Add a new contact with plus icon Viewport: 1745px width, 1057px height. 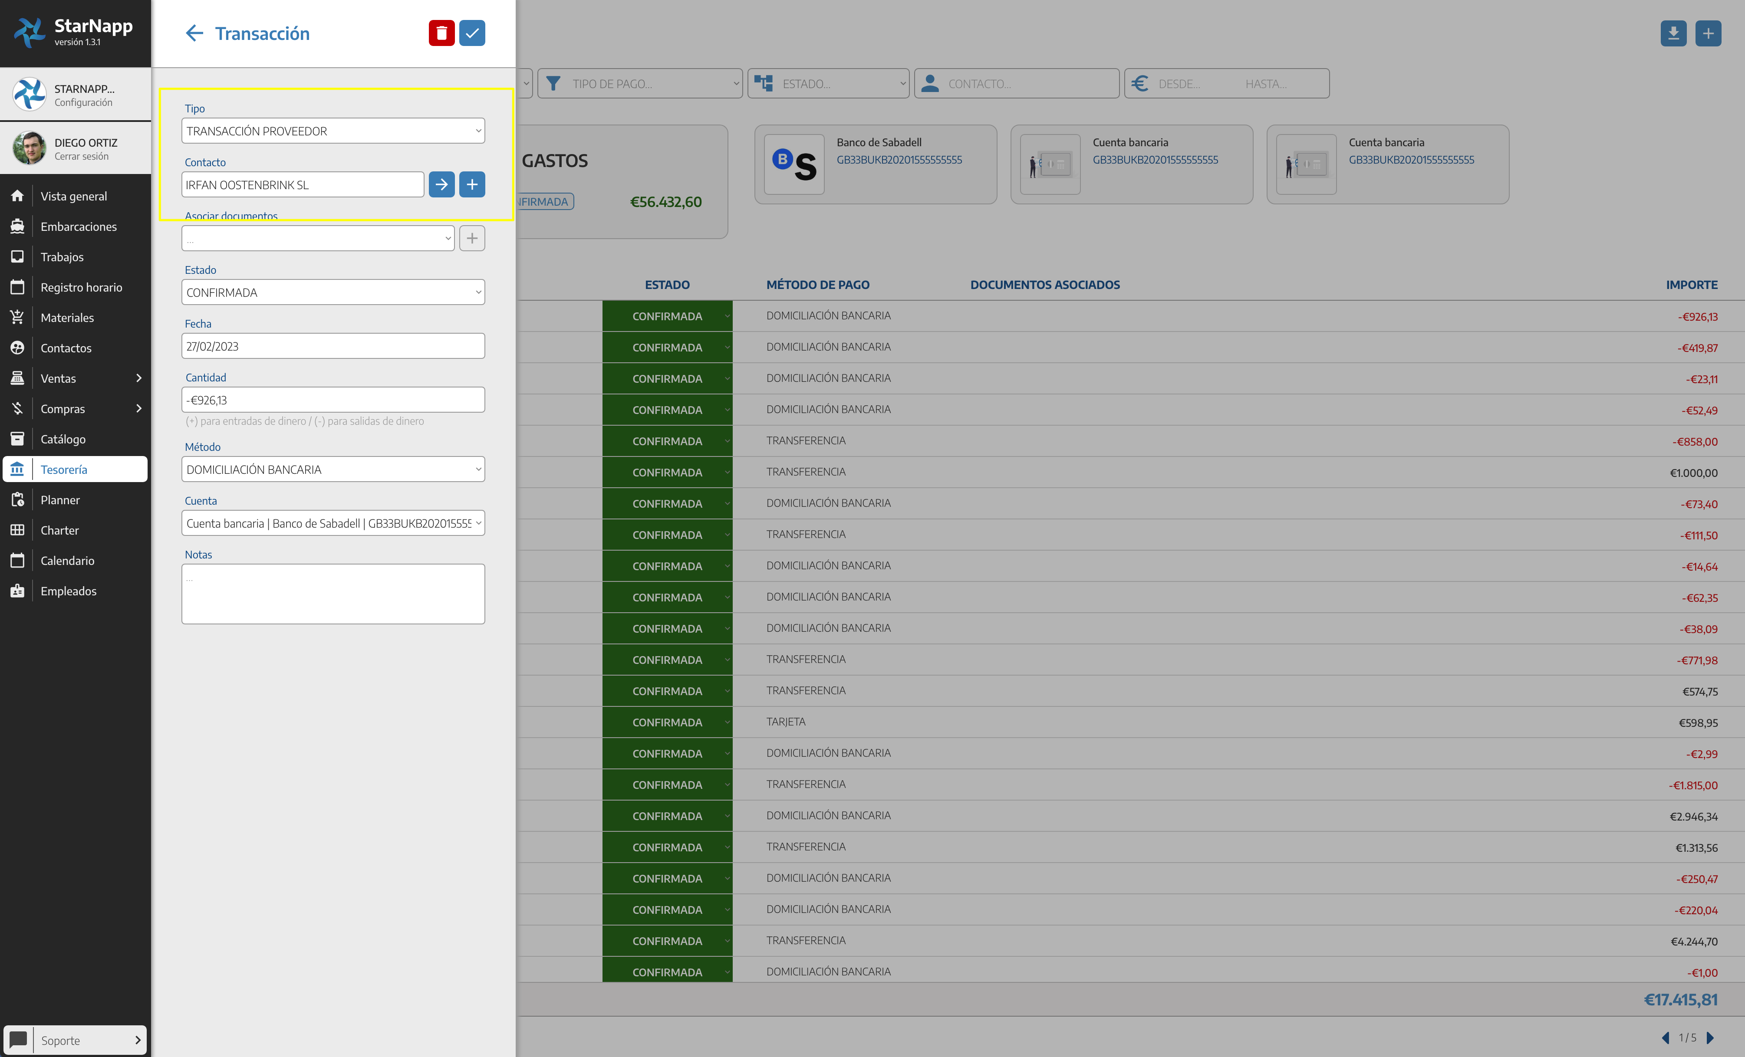click(x=472, y=185)
